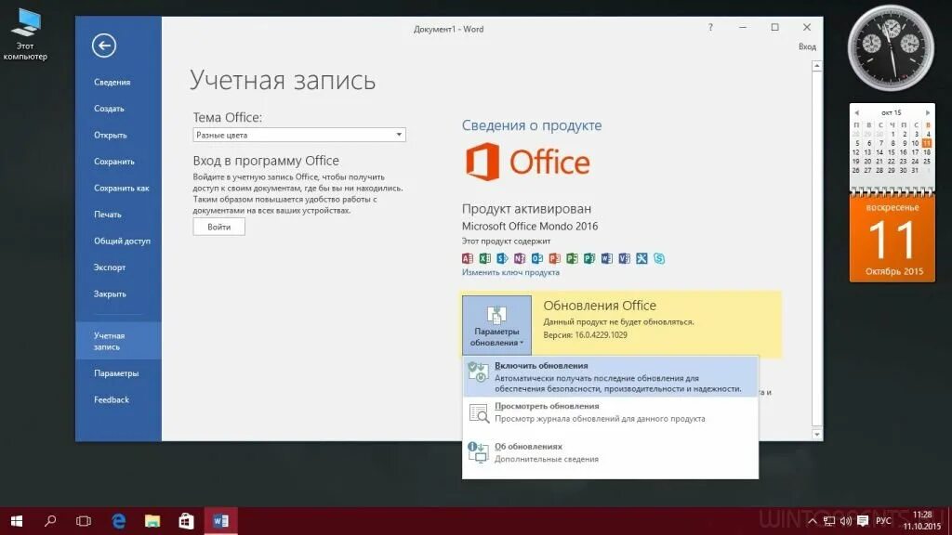Open the Store from taskbar
The height and width of the screenshot is (535, 952).
coord(186,521)
